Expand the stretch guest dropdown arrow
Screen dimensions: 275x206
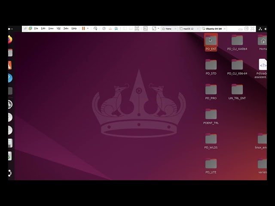(159, 28)
